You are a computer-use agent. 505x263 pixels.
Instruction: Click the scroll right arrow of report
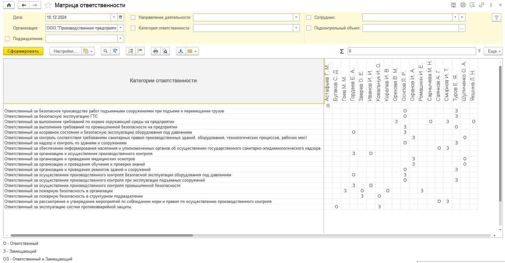(x=494, y=235)
